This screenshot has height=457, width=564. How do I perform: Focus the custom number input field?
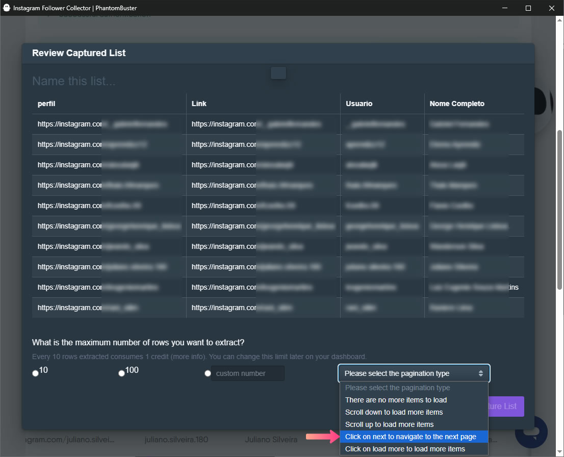click(x=248, y=373)
